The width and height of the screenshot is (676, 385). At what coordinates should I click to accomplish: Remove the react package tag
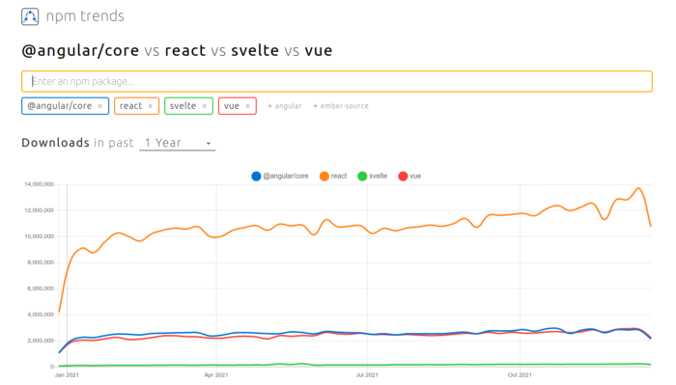151,106
